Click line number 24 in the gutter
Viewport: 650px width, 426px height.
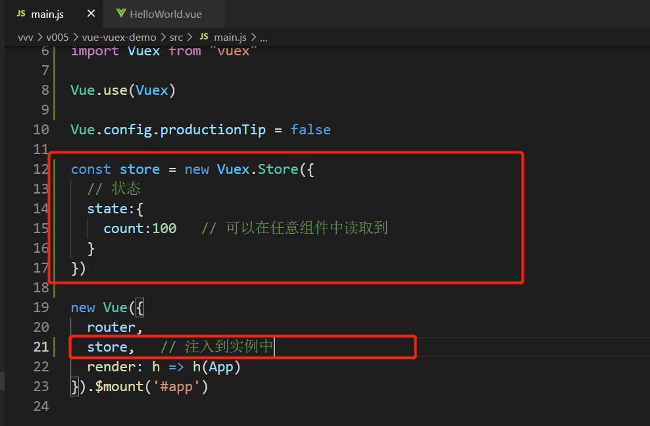(41, 406)
